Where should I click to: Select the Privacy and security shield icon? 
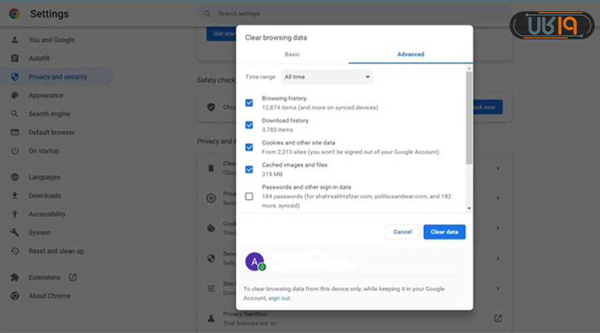[x=15, y=77]
